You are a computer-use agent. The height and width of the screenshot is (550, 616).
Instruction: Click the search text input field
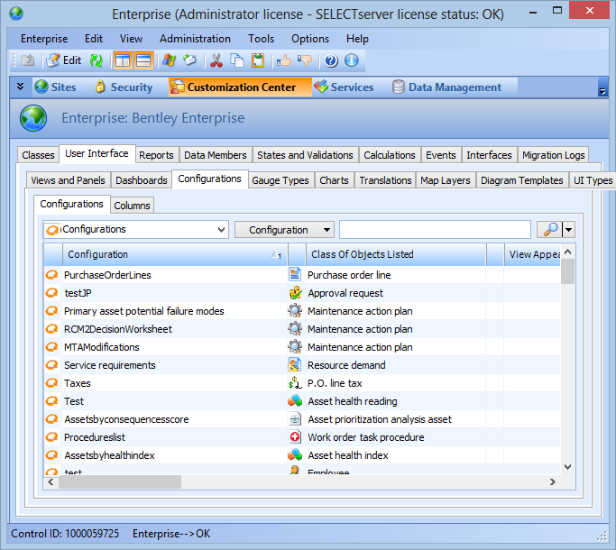[435, 230]
